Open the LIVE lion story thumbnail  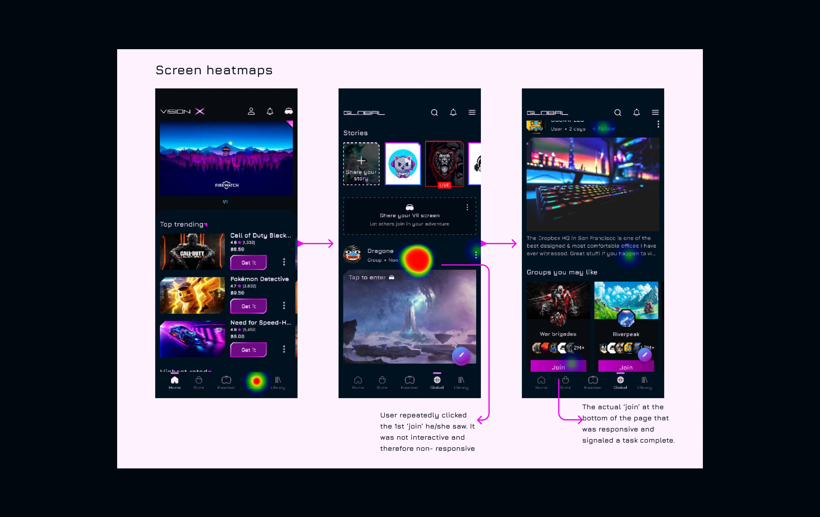point(444,163)
